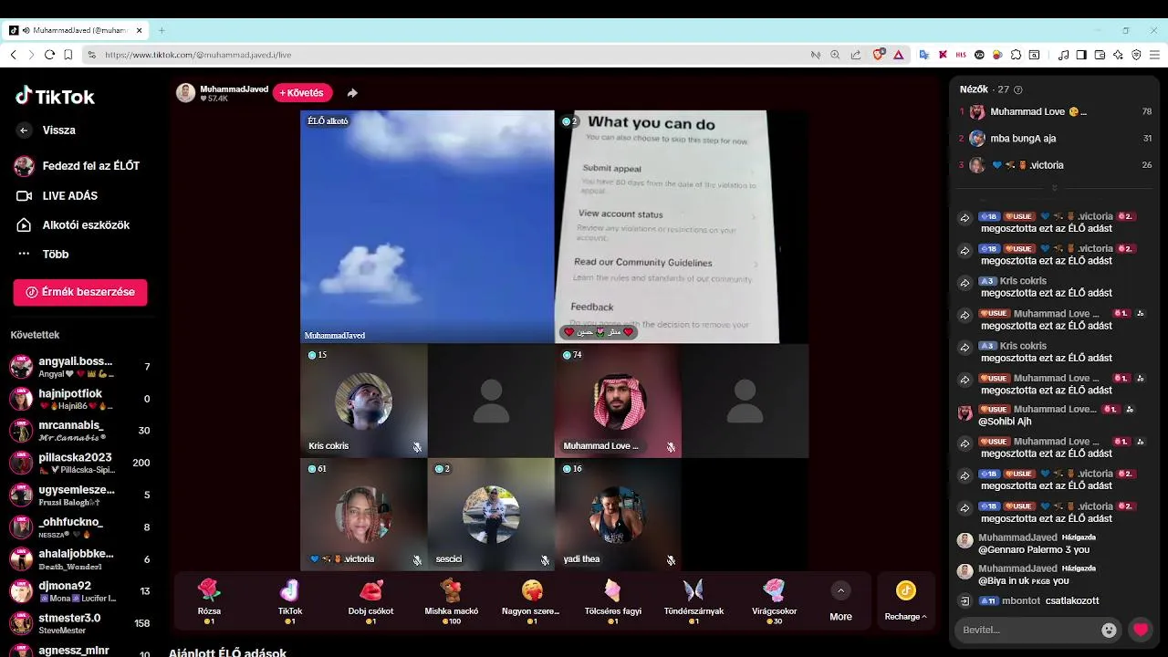Open followed account stmester3.0
The image size is (1168, 657).
coord(80,623)
